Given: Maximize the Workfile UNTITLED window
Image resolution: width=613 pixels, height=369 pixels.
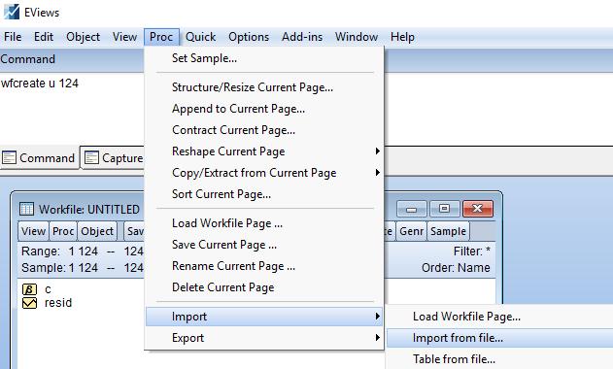Looking at the screenshot, I should coord(444,209).
